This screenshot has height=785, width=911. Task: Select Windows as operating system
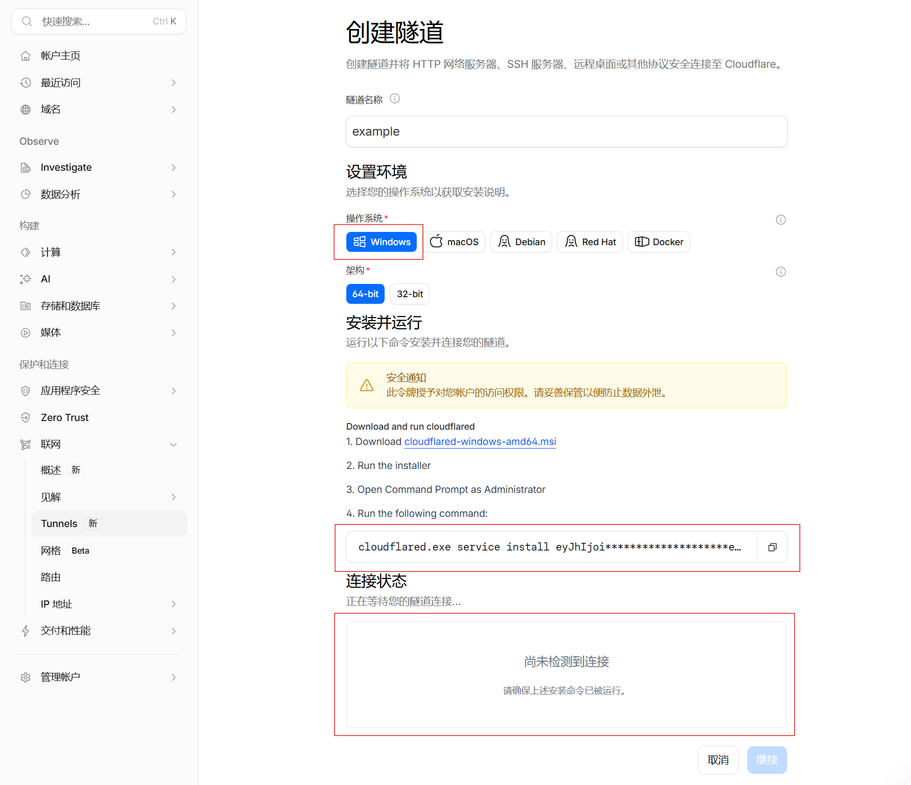coord(382,242)
